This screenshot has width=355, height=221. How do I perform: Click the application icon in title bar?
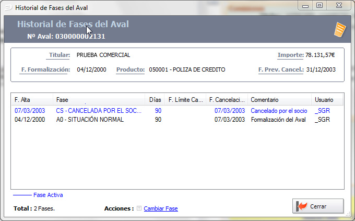tap(8, 8)
